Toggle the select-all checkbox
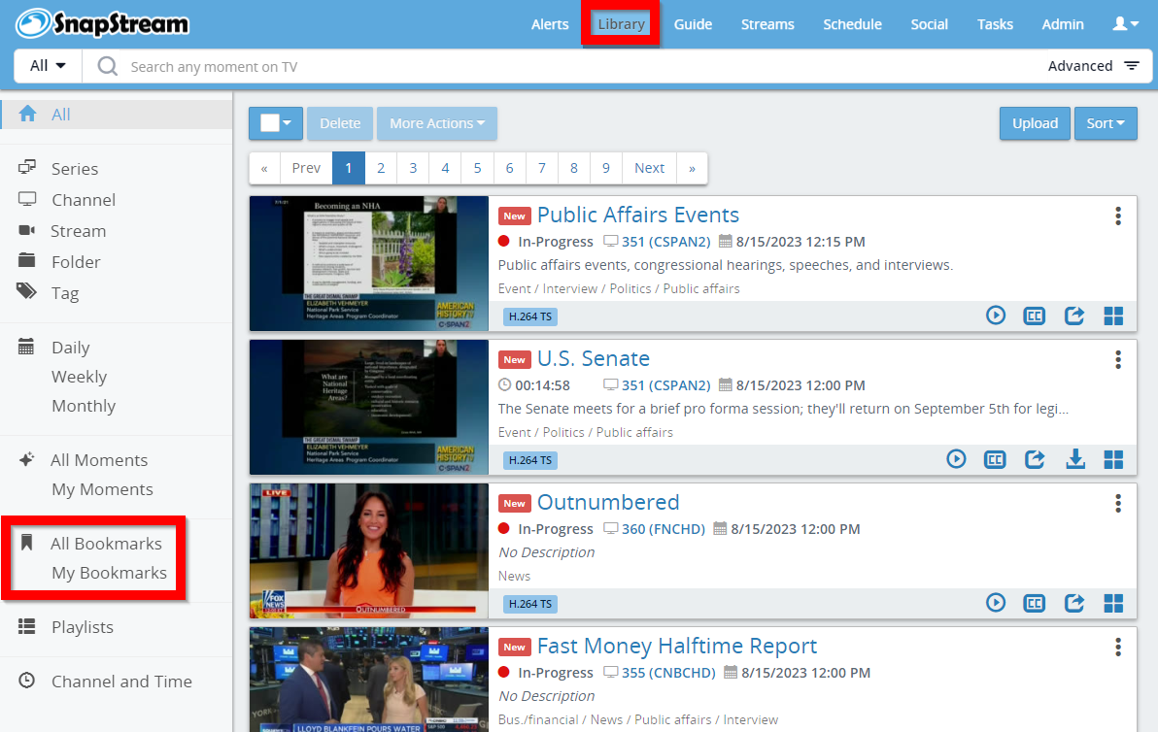Screen dimensions: 1158x732 coord(269,122)
